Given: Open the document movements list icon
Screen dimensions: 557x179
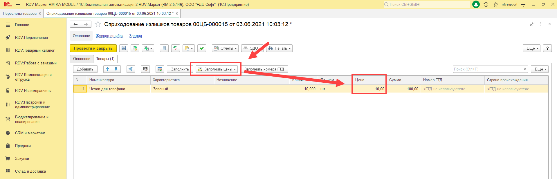Looking at the screenshot, I should (x=164, y=48).
